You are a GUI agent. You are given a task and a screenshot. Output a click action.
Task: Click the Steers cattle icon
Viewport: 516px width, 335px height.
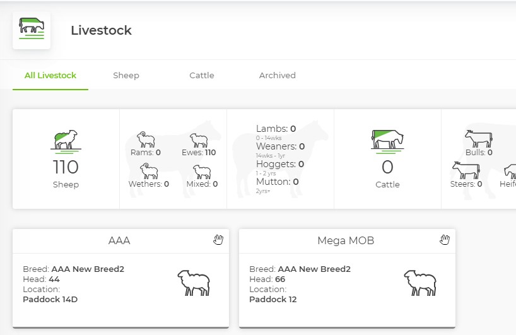(466, 170)
